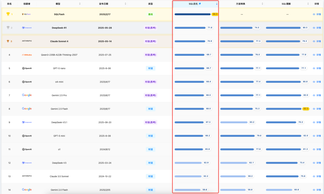Sort the table by 发布日期 column
324x194 pixels.
coord(125,4)
